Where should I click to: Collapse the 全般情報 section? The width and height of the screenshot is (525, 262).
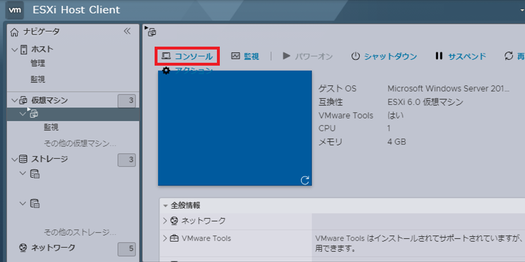click(166, 206)
